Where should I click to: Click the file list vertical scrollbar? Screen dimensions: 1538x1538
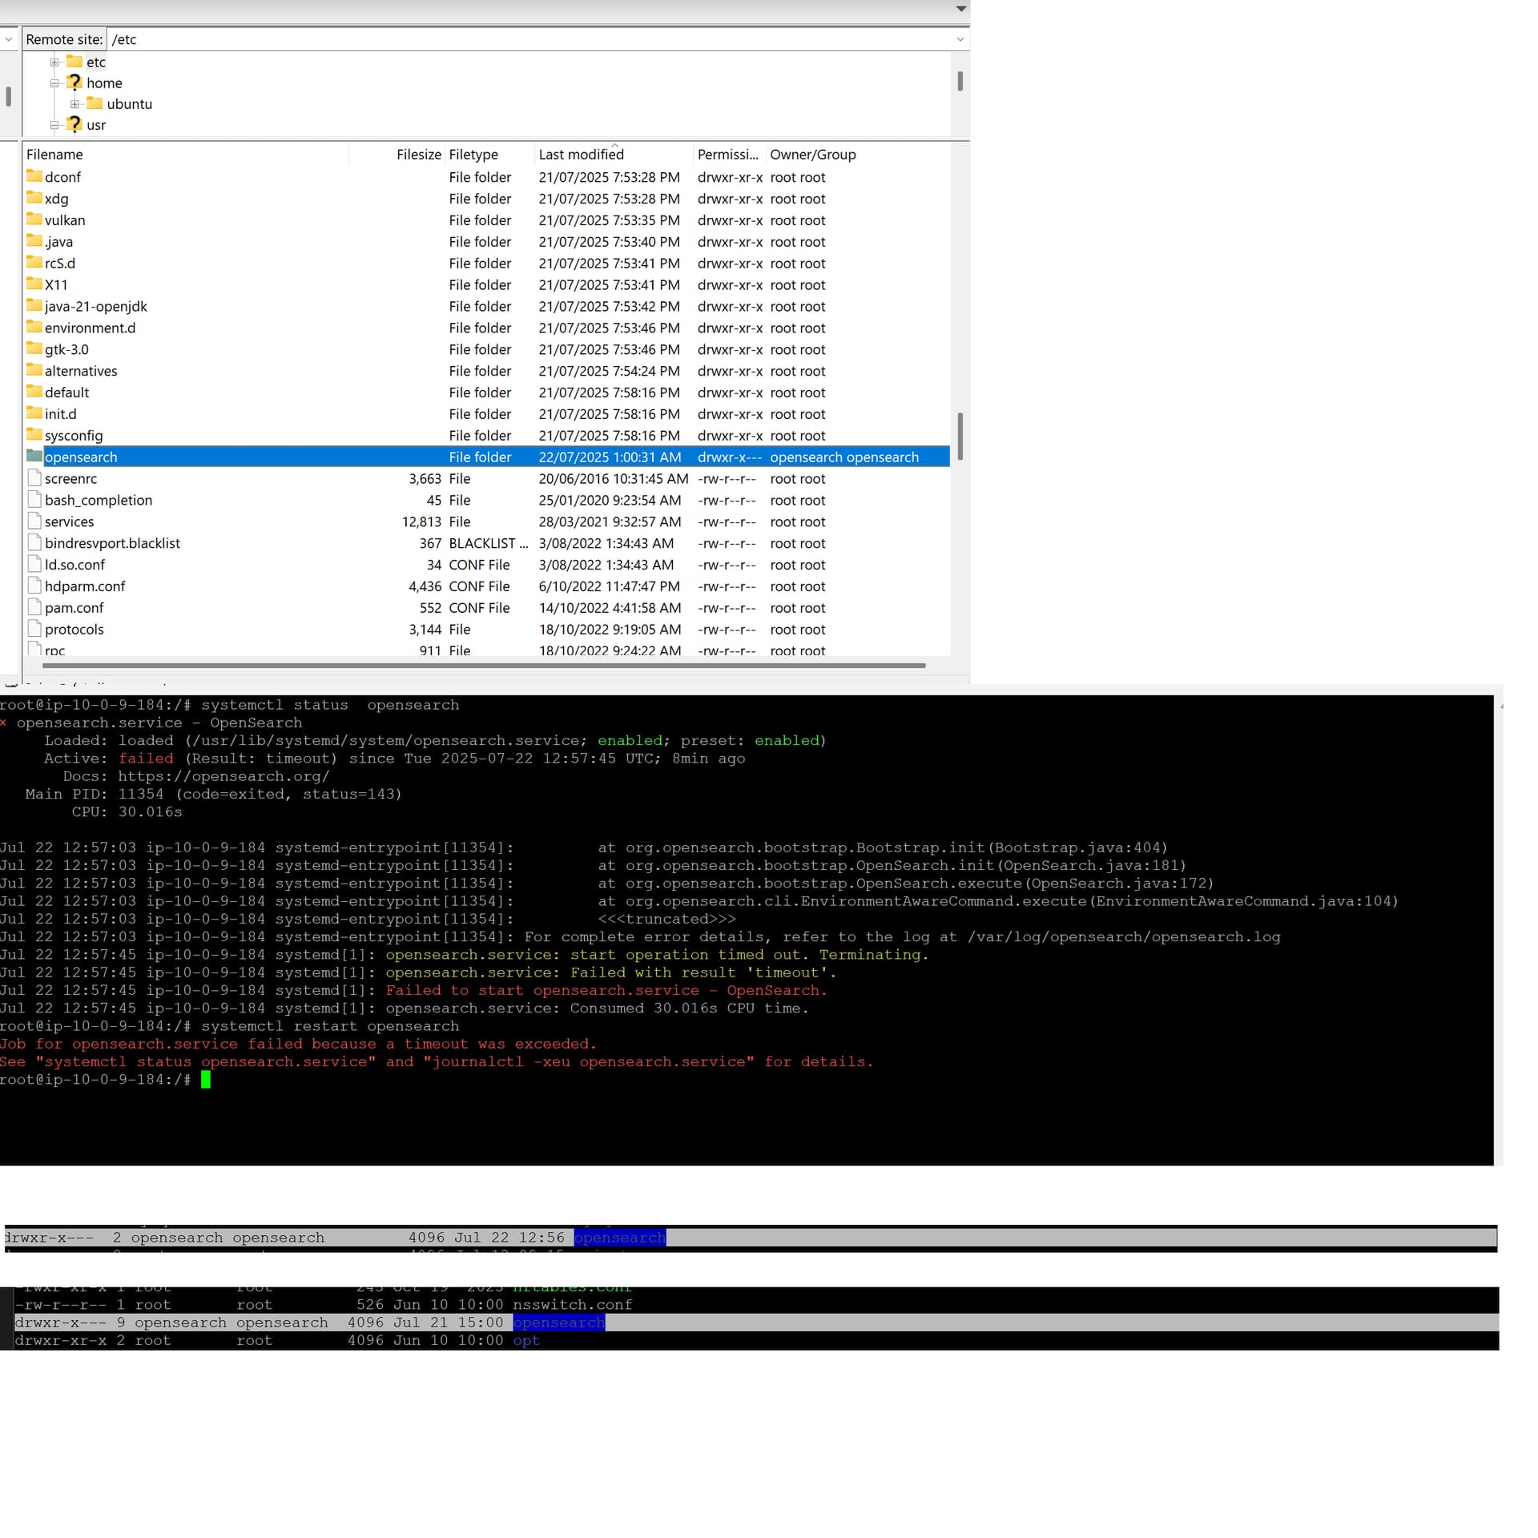pos(960,436)
